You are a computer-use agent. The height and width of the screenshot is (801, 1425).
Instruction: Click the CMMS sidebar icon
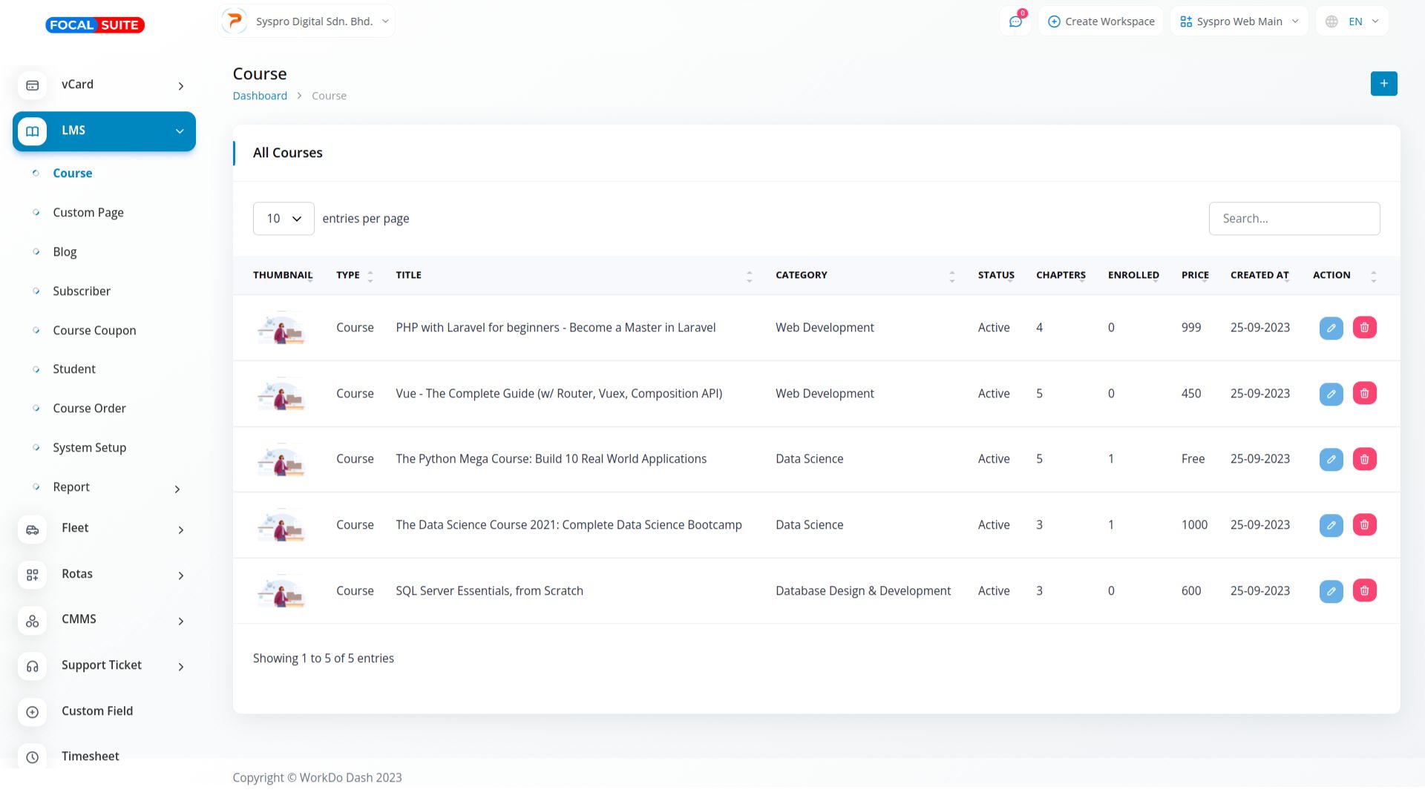(33, 621)
